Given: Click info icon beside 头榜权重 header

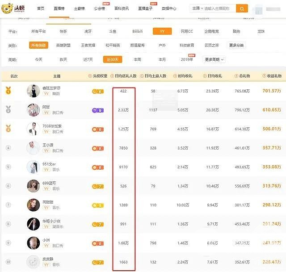Looking at the screenshot, I should pos(90,76).
